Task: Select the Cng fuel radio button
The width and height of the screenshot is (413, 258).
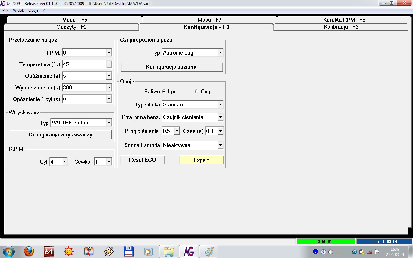Action: click(x=197, y=91)
